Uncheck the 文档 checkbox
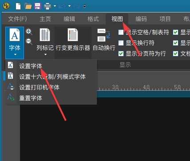Screen dimensions: 190x161 coord(175,54)
